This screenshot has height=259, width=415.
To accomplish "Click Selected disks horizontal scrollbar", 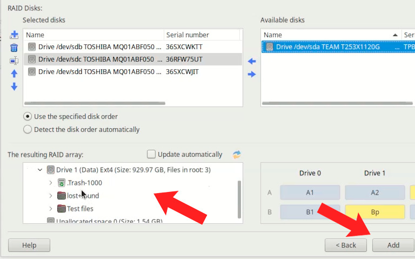I will click(x=95, y=103).
